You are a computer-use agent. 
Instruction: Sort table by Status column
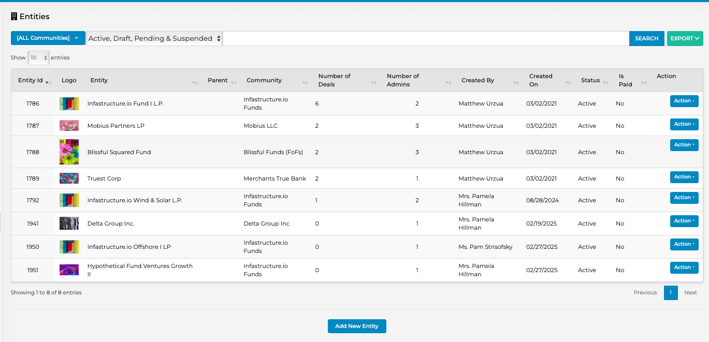tap(605, 82)
